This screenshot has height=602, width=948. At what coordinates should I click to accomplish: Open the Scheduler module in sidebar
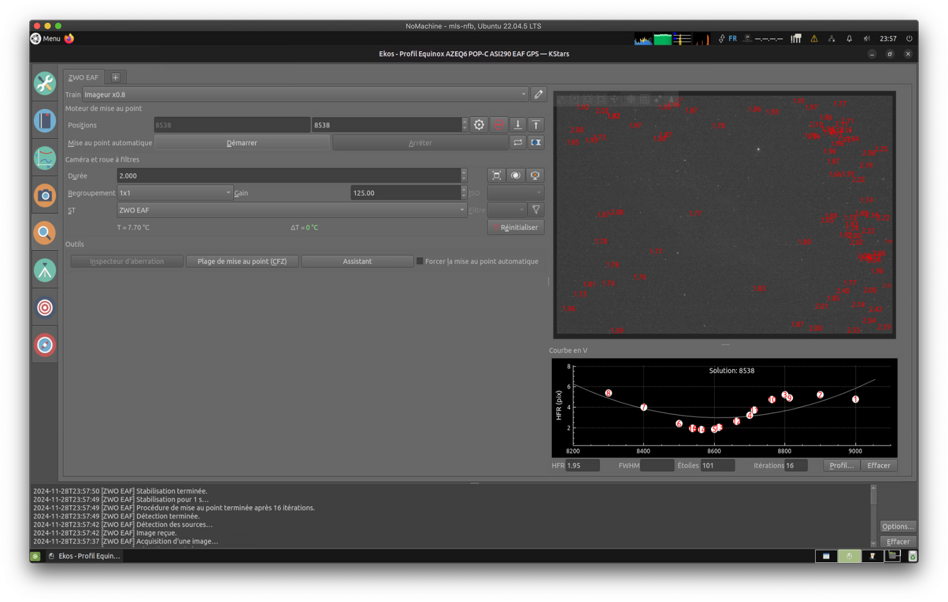pyautogui.click(x=45, y=121)
